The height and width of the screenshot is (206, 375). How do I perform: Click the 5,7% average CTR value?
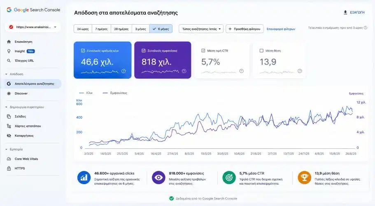(x=210, y=62)
